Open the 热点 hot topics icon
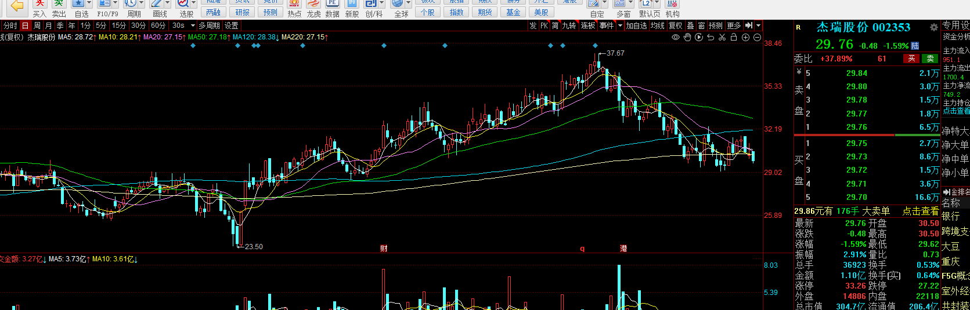Screen dimensions: 970x310 (x=294, y=9)
